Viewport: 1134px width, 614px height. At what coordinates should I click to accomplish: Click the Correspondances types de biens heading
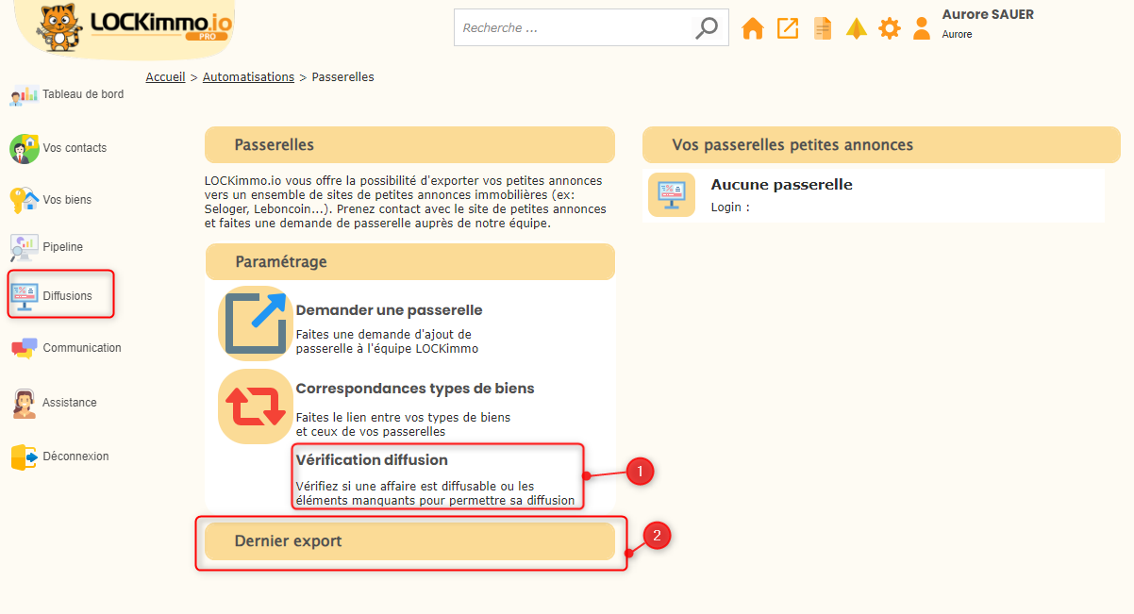pyautogui.click(x=415, y=389)
